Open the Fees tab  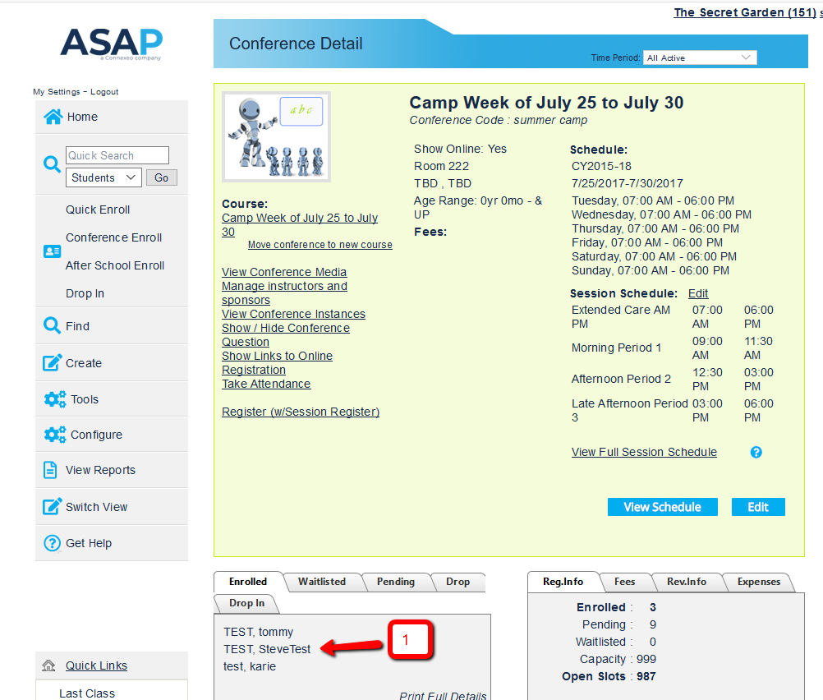coord(624,582)
